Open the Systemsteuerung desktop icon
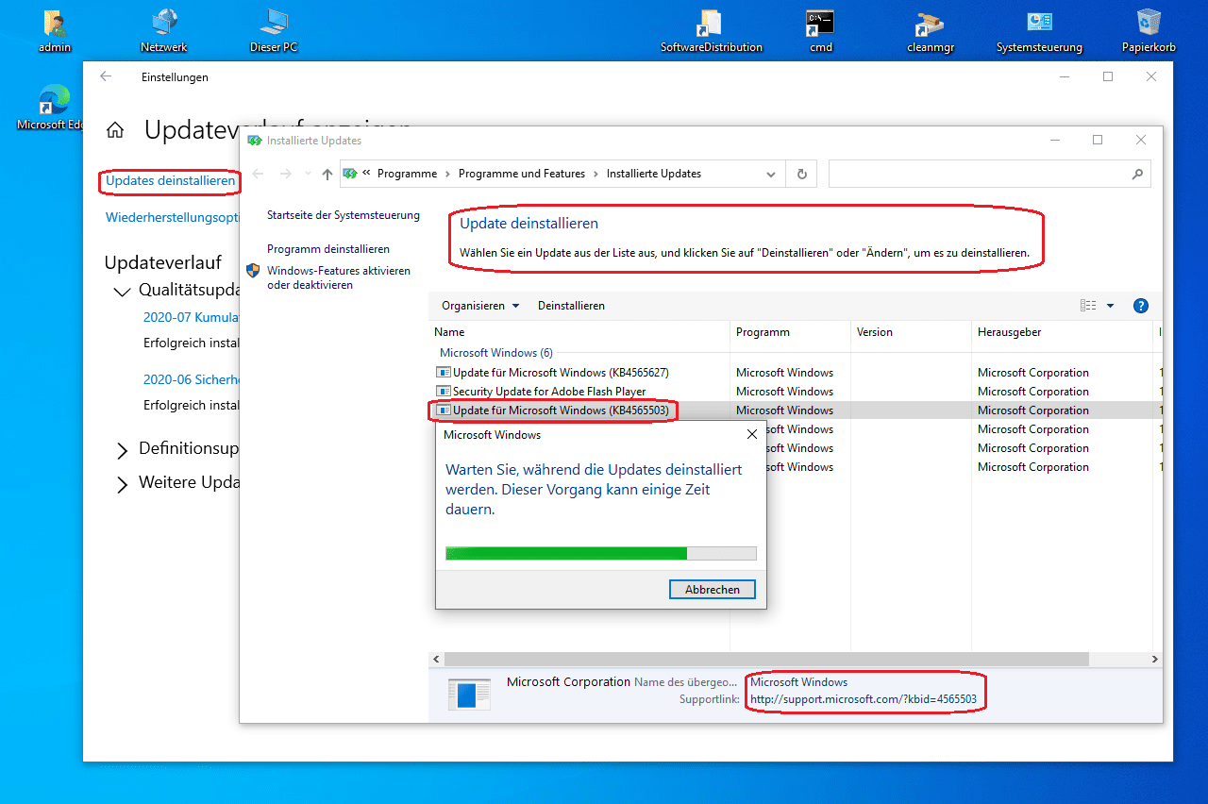1208x804 pixels. click(1039, 31)
